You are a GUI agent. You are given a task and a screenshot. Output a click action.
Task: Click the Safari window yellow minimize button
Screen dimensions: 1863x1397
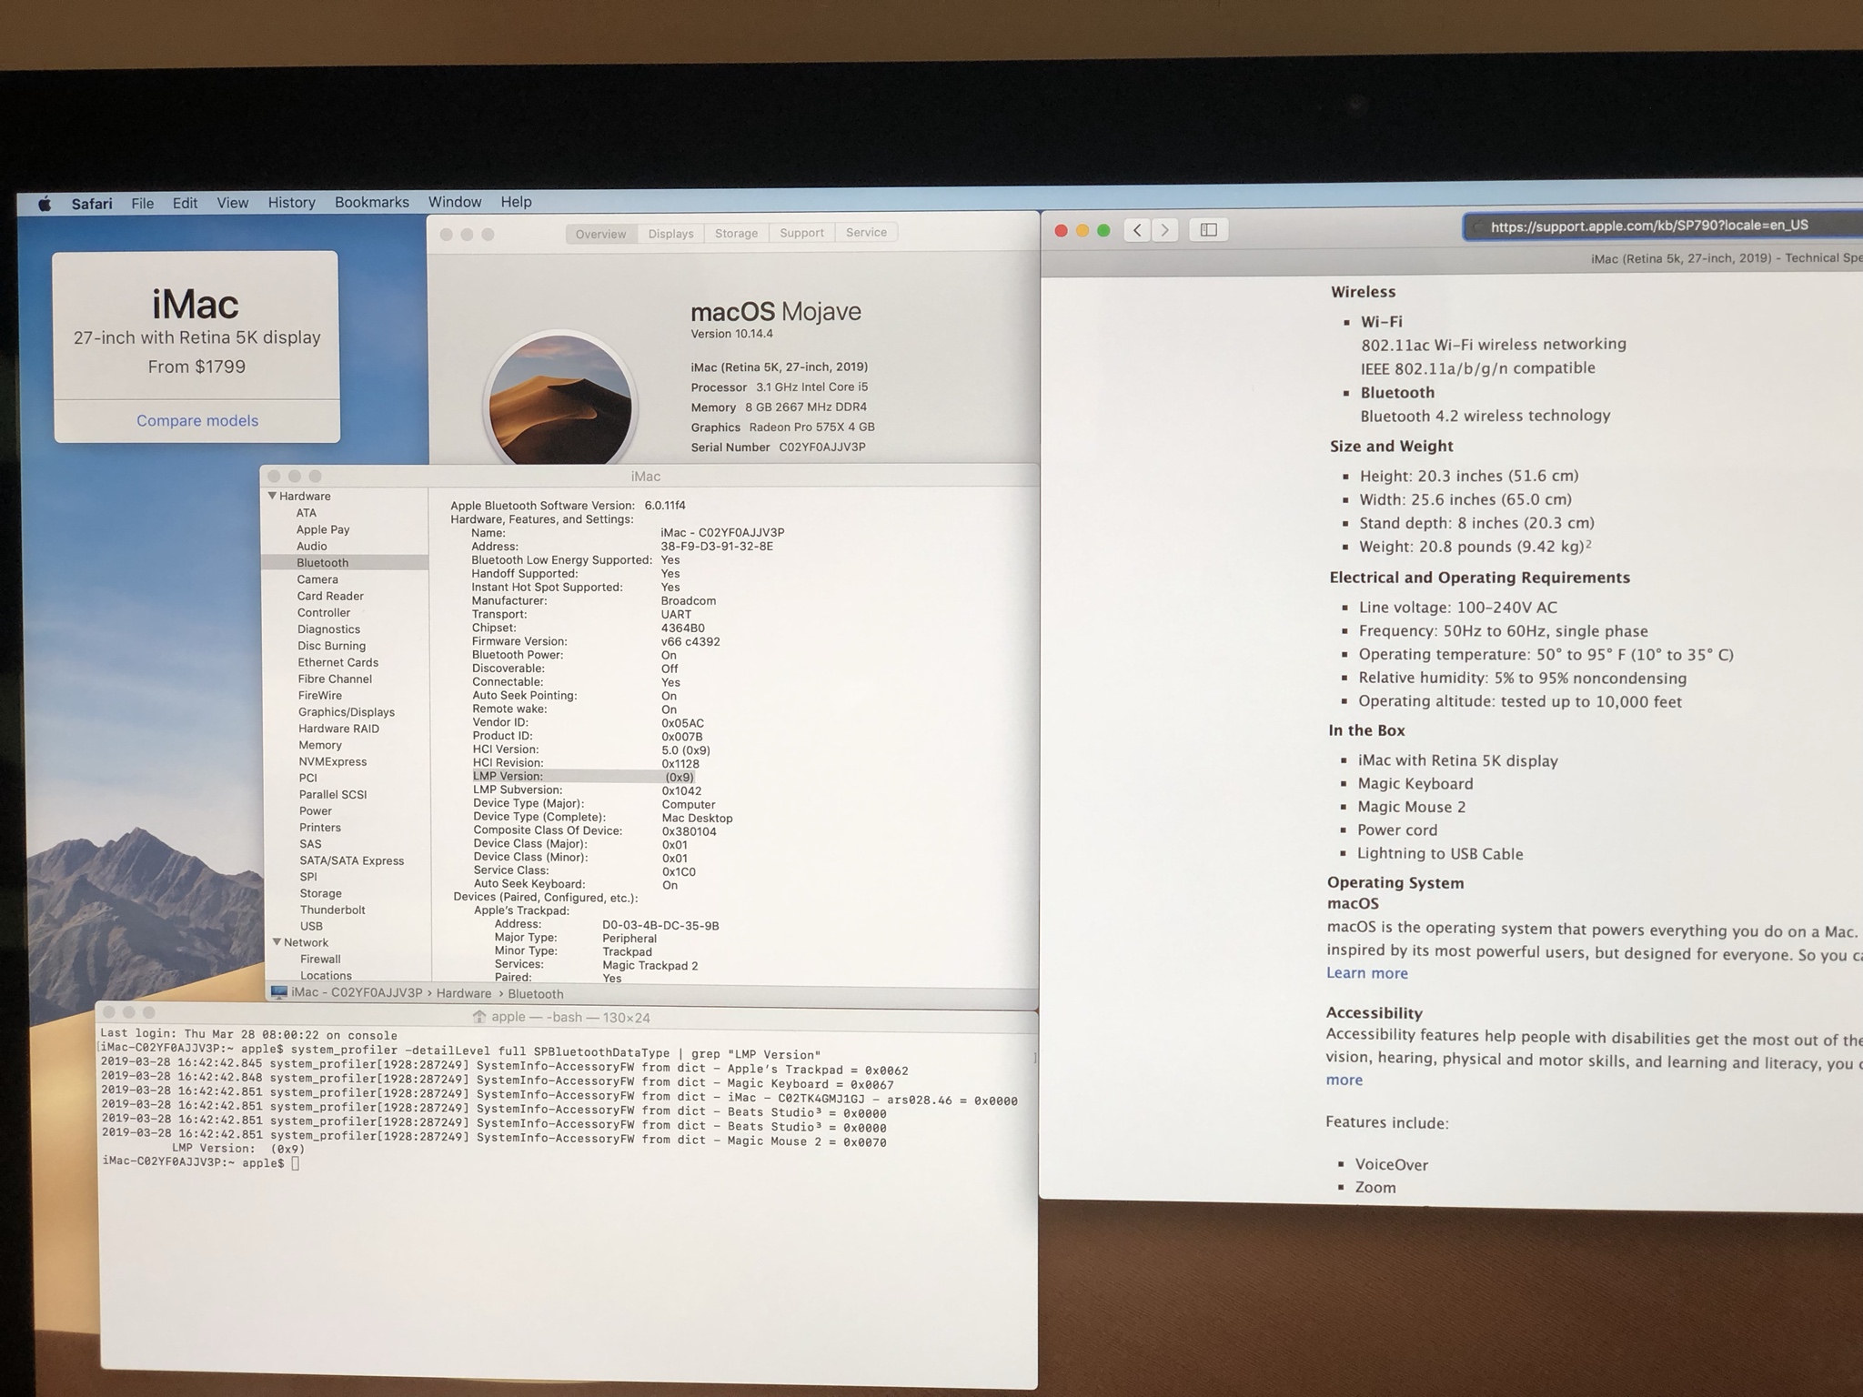pos(1082,231)
